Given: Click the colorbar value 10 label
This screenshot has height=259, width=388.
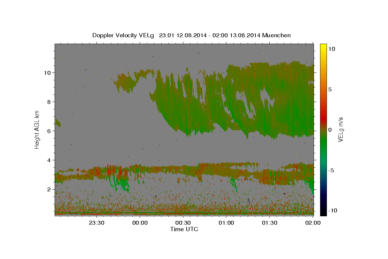Looking at the screenshot, I should 331,49.
